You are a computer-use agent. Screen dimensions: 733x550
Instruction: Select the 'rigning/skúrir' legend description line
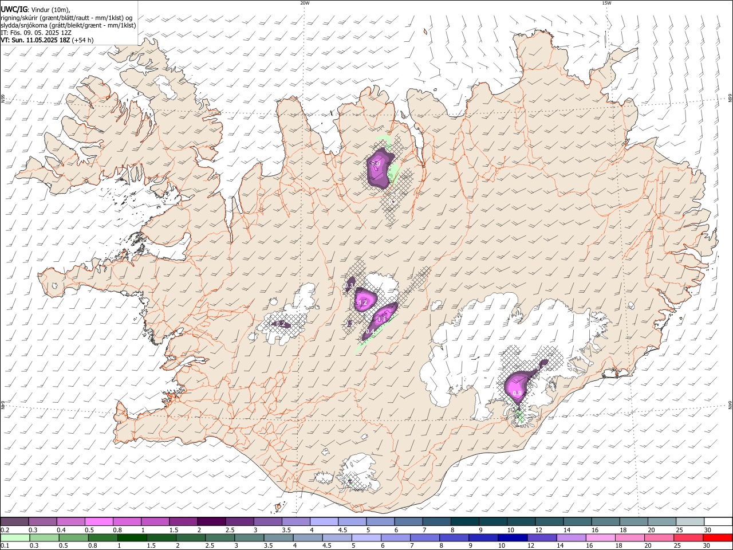[66, 18]
